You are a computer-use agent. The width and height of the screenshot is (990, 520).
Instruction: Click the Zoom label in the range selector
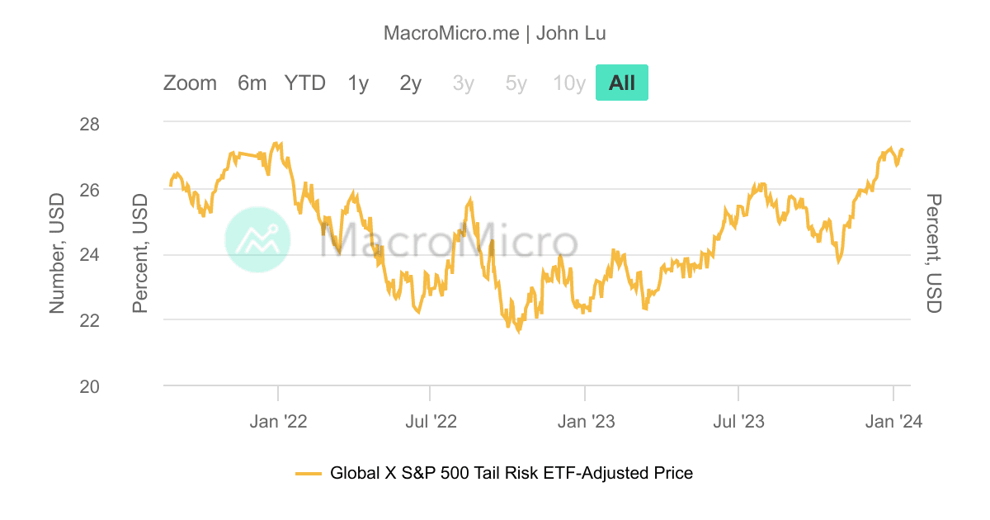click(x=191, y=83)
